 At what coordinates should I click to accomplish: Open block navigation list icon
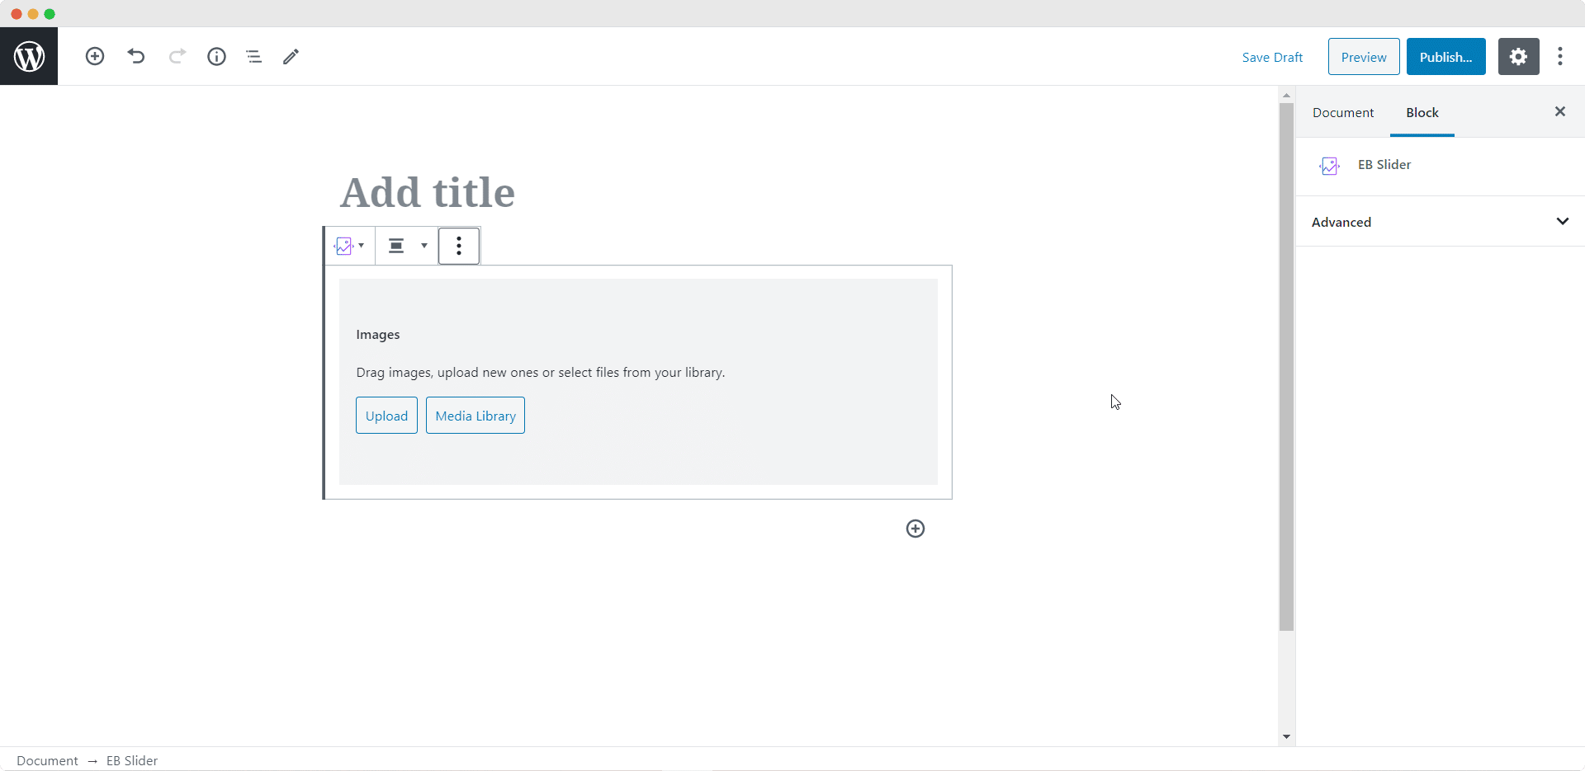coord(254,56)
